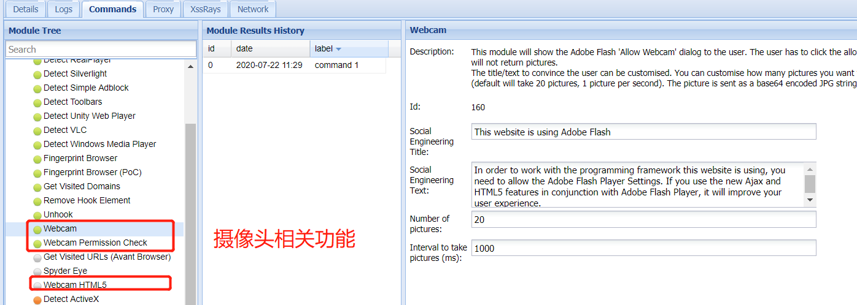Click the module tree up scroll arrow
857x305 pixels.
pos(190,66)
